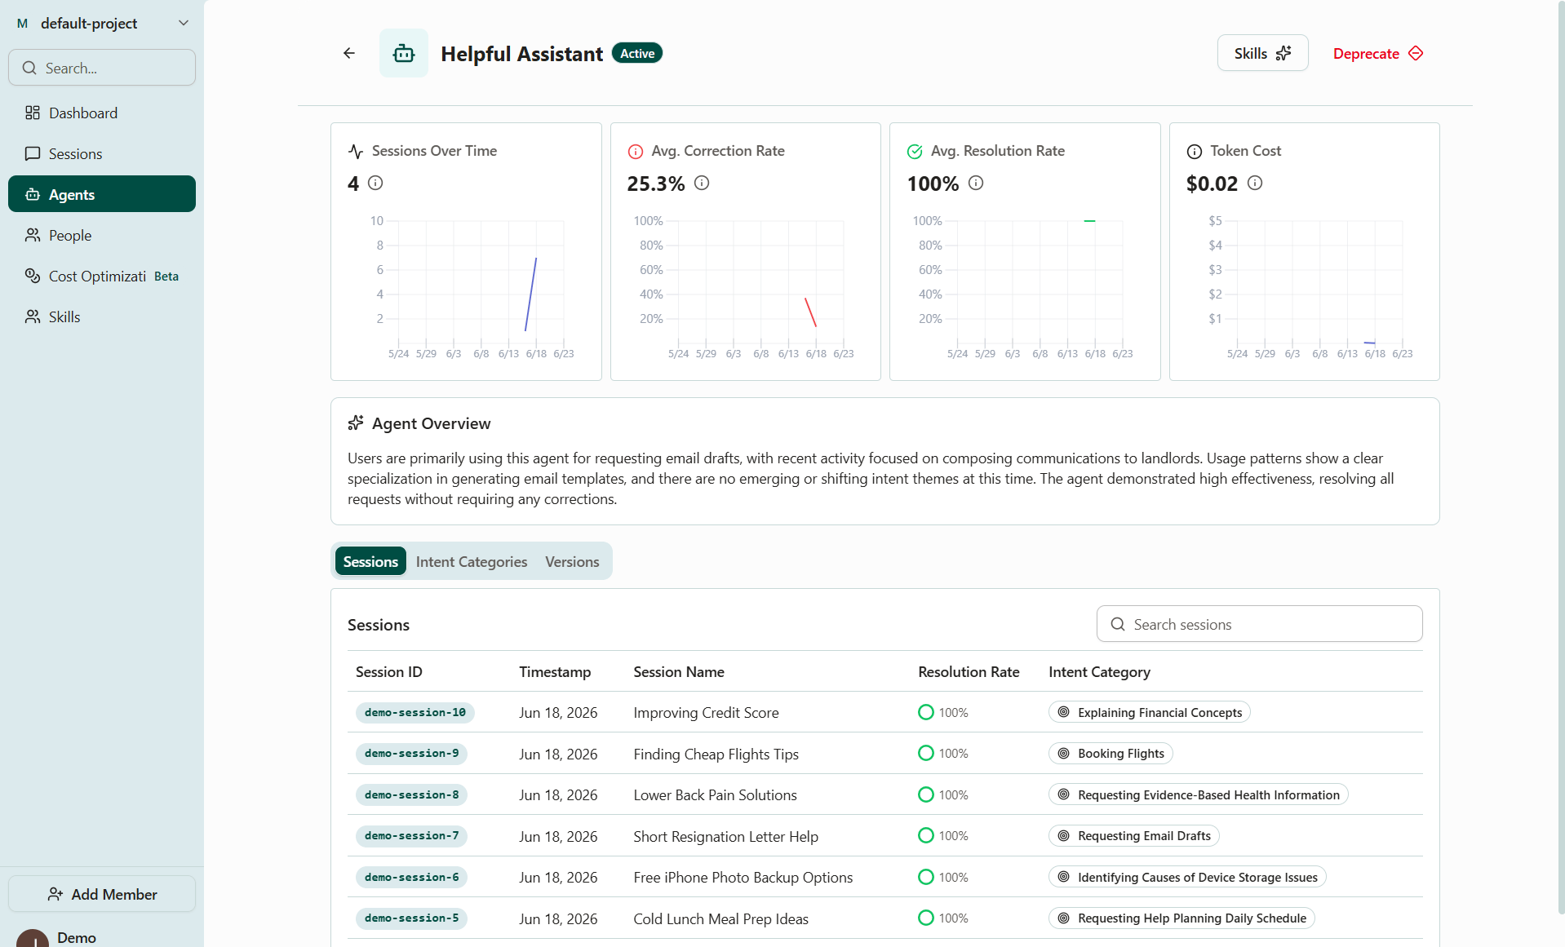Image resolution: width=1565 pixels, height=947 pixels.
Task: Click the Agents robot icon in sidebar
Action: [33, 194]
